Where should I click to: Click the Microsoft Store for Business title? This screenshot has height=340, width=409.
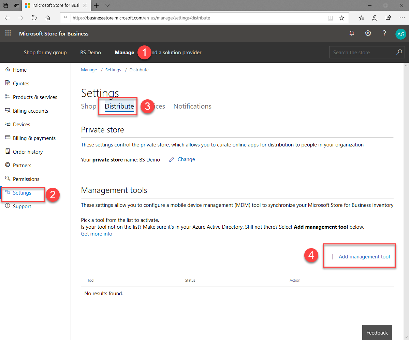54,34
